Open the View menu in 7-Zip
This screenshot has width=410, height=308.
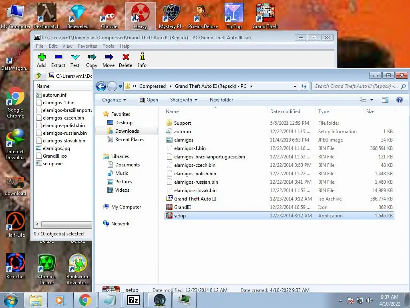(x=67, y=46)
